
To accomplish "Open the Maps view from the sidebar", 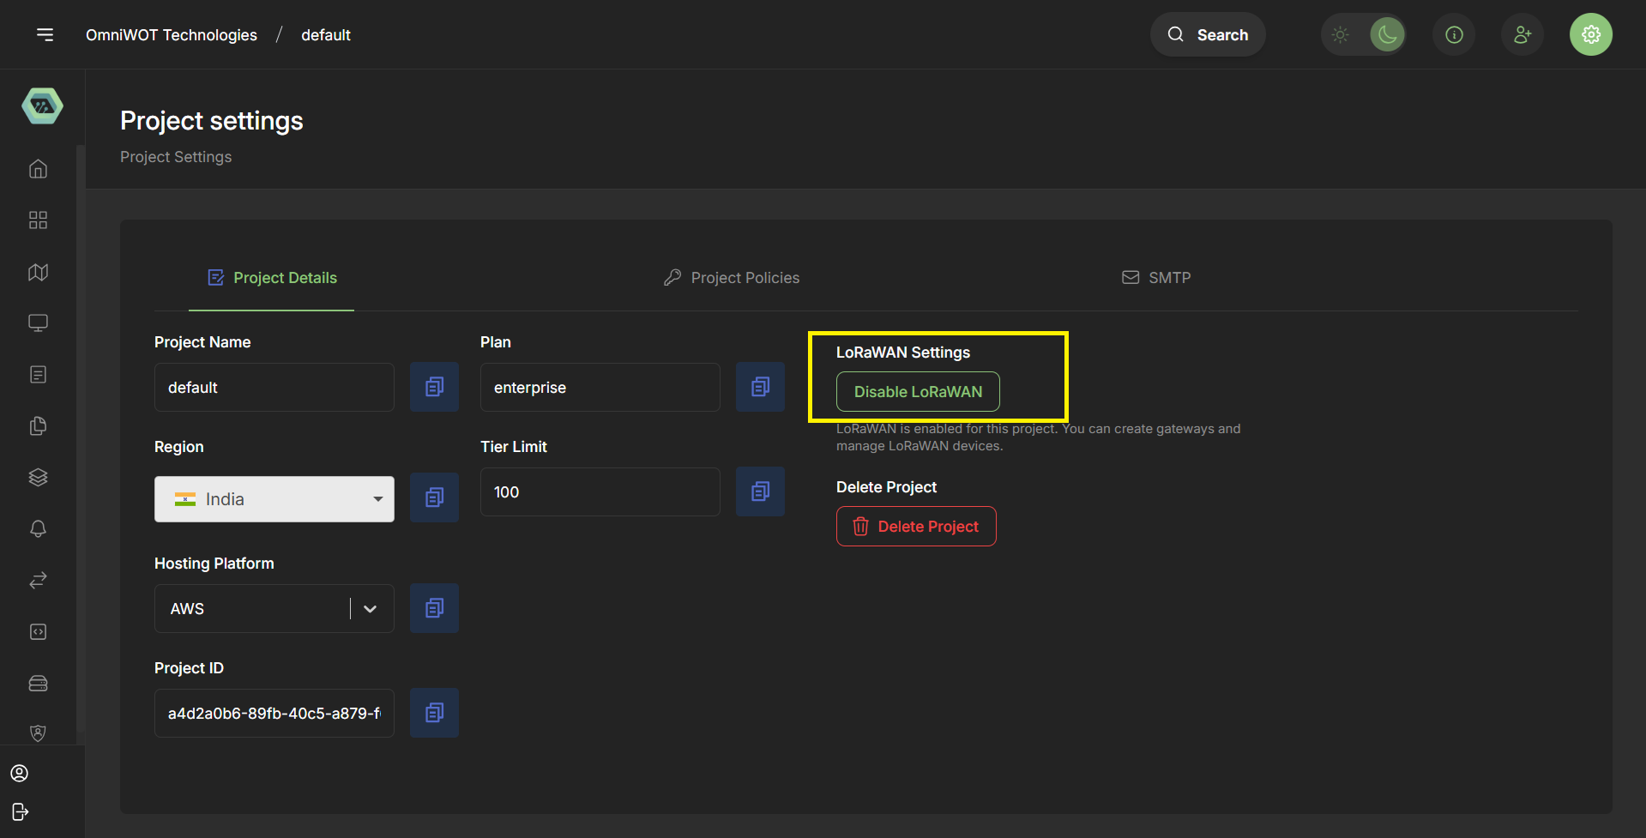I will (x=38, y=272).
